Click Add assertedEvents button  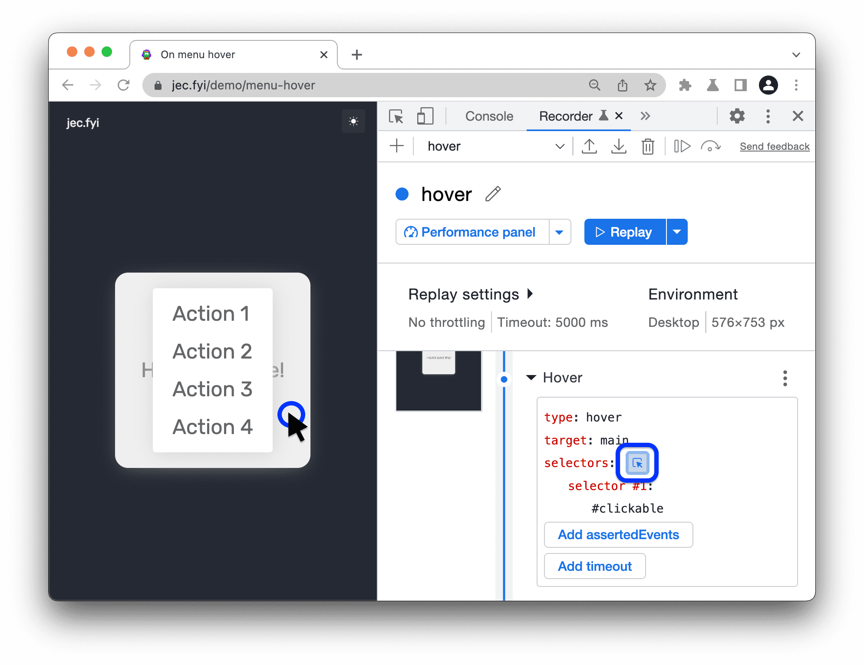click(617, 534)
